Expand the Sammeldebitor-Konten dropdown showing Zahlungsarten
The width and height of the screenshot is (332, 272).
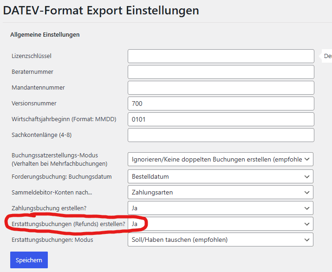(221, 192)
